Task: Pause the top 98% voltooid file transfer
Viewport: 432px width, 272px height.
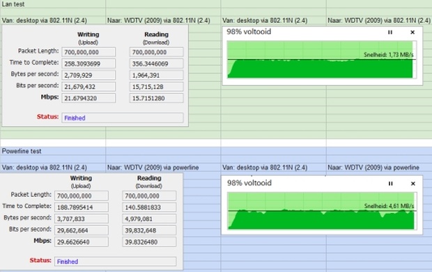Action: pyautogui.click(x=390, y=33)
